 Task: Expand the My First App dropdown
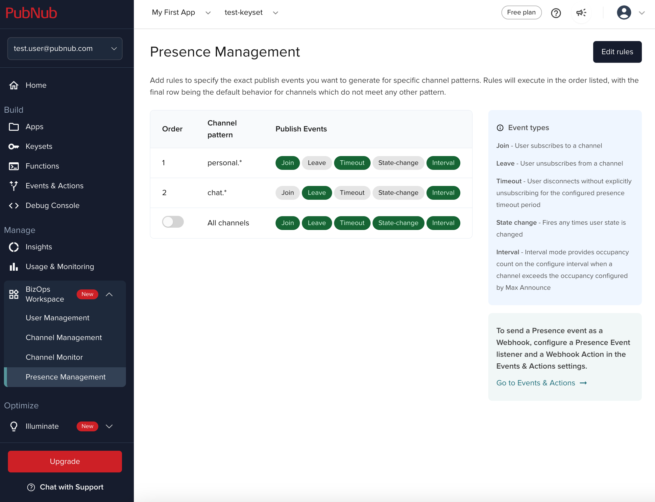(208, 12)
